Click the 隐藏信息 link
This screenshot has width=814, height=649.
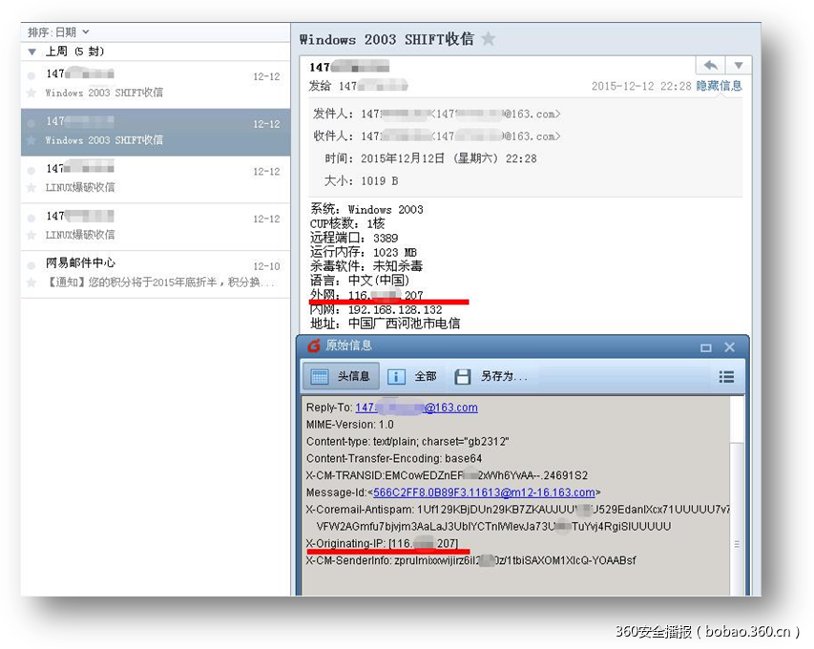click(719, 86)
